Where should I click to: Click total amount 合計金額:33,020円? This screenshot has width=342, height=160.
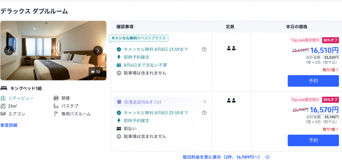322,58
